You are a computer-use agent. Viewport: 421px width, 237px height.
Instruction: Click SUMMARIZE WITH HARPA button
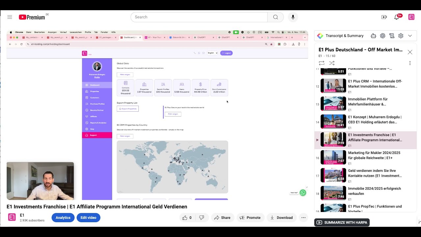(x=342, y=223)
